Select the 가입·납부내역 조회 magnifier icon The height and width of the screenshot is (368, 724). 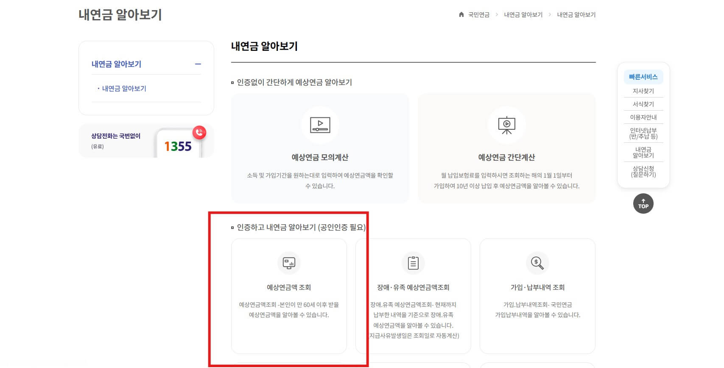coord(537,263)
